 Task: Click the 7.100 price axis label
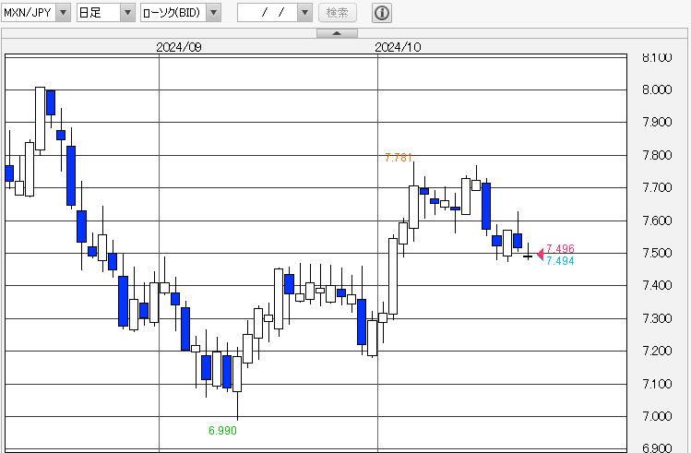tap(657, 384)
